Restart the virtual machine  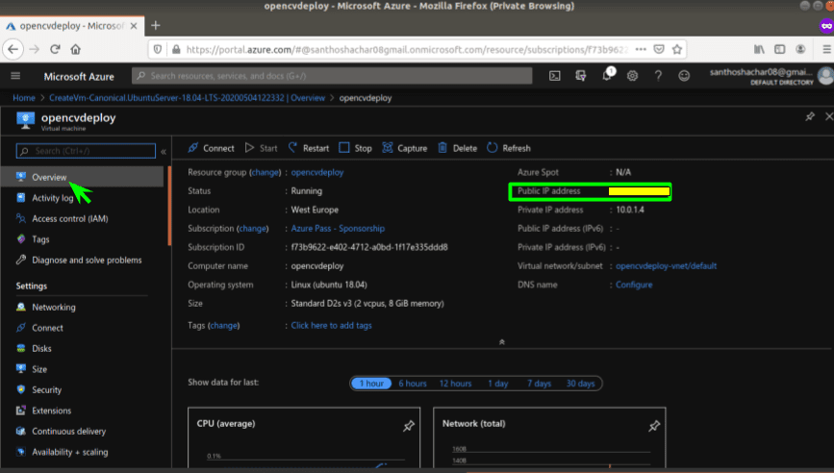coord(309,148)
